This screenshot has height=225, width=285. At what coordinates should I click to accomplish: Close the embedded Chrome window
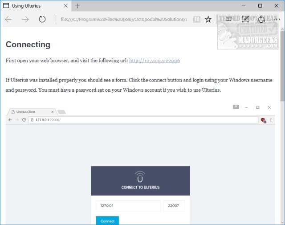click(x=269, y=107)
